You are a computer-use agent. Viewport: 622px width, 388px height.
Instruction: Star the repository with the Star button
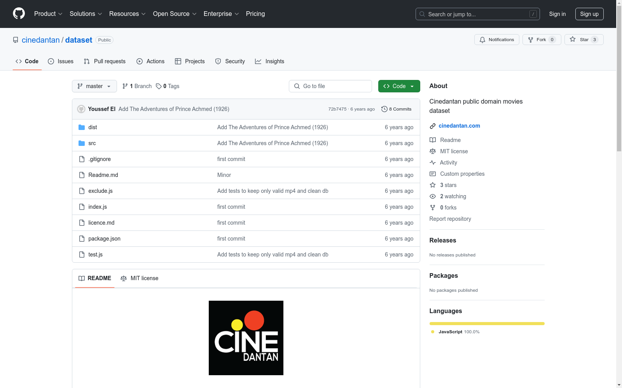584,40
